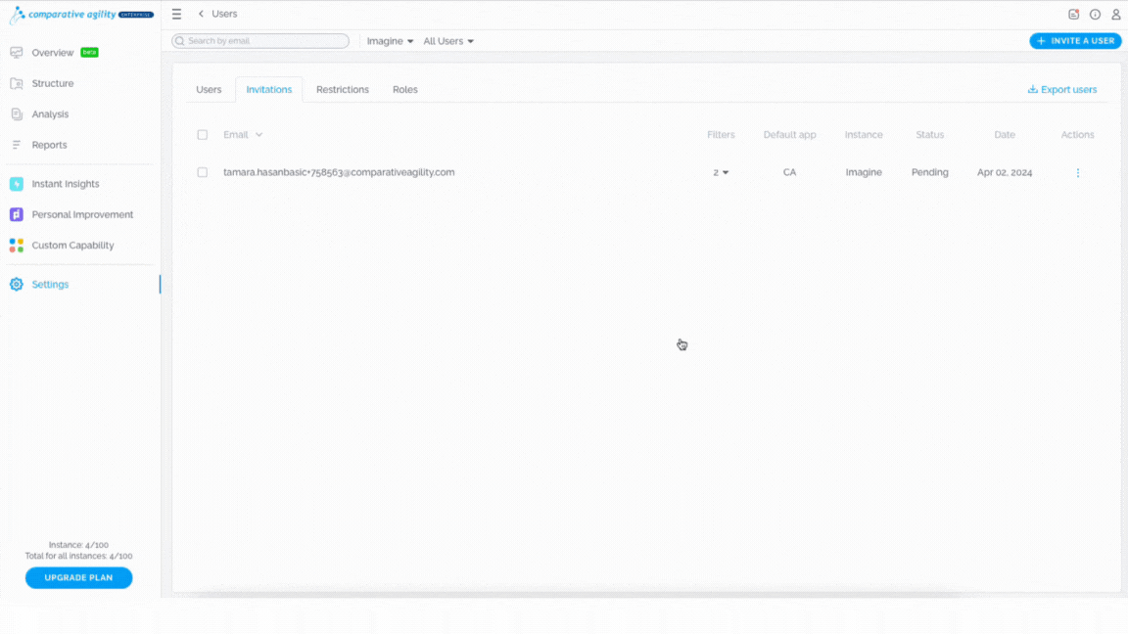Click the Export users download icon
1128x634 pixels.
coord(1032,89)
